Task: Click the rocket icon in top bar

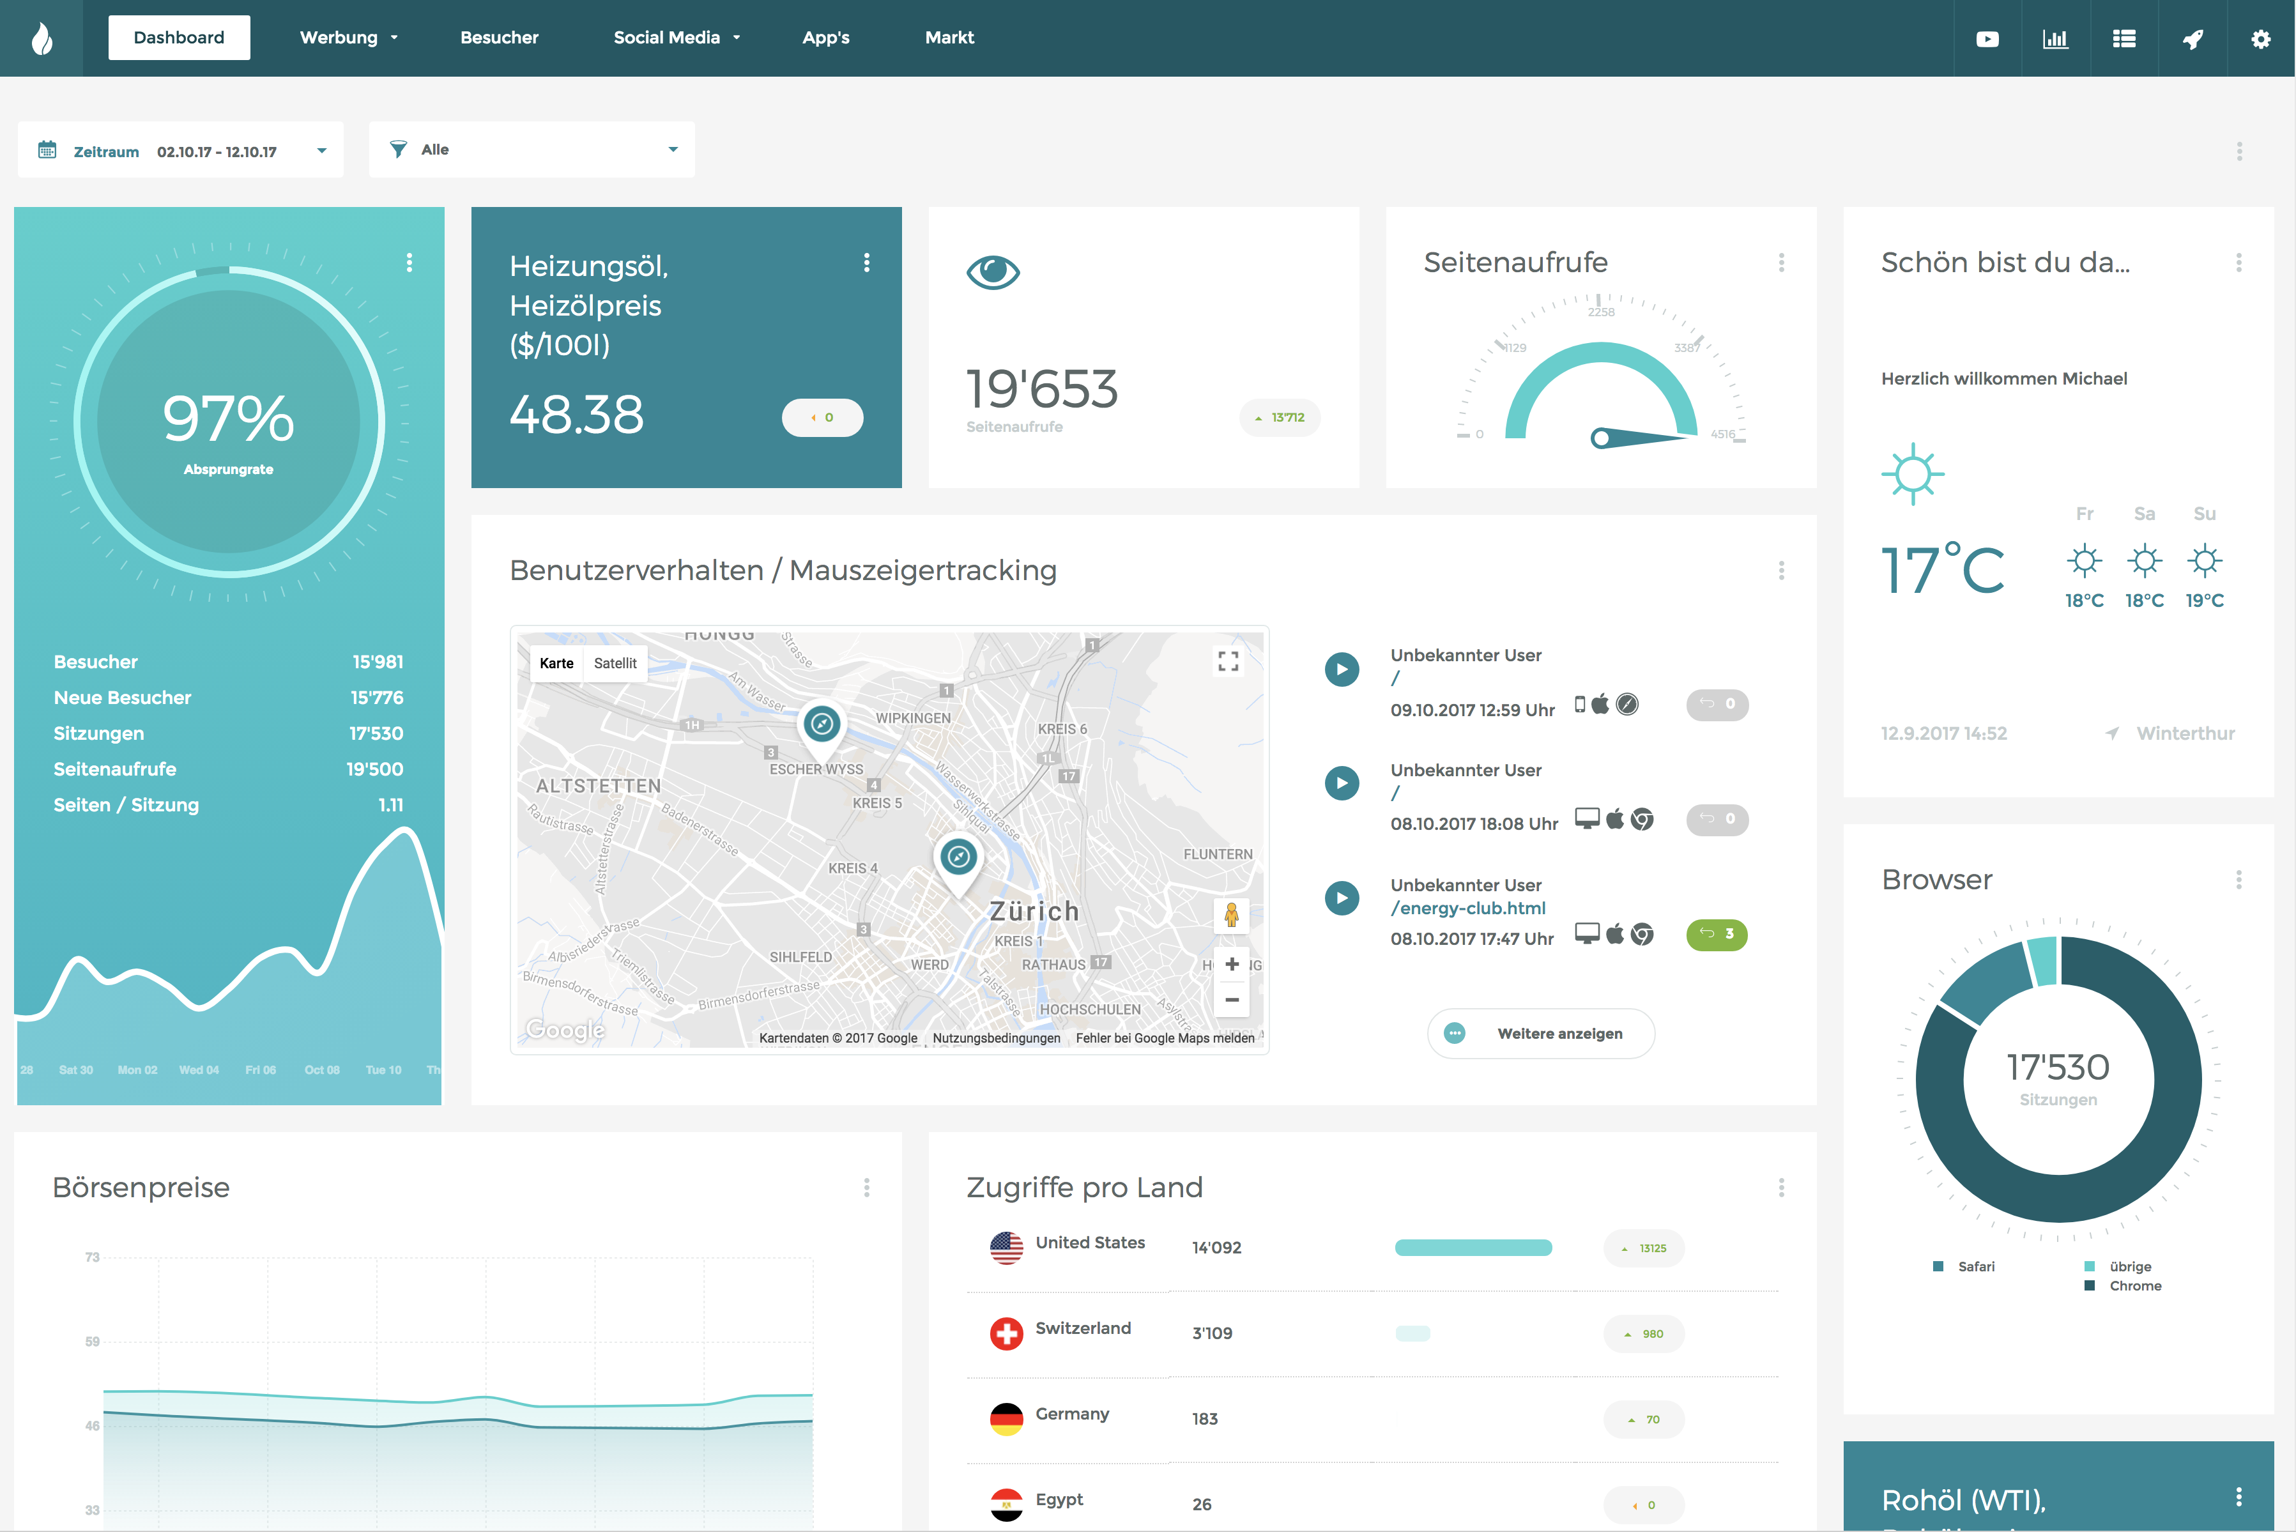Action: [x=2193, y=39]
